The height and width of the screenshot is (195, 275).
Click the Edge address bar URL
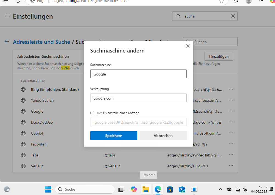point(90,1)
